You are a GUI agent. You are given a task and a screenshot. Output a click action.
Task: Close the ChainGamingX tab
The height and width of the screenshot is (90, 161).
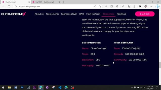[29, 2]
